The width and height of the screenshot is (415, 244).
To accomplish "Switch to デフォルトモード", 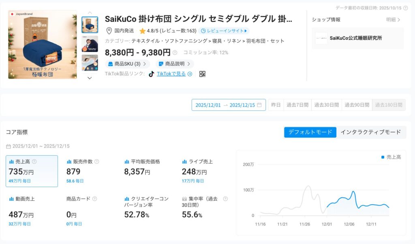I will [x=310, y=132].
